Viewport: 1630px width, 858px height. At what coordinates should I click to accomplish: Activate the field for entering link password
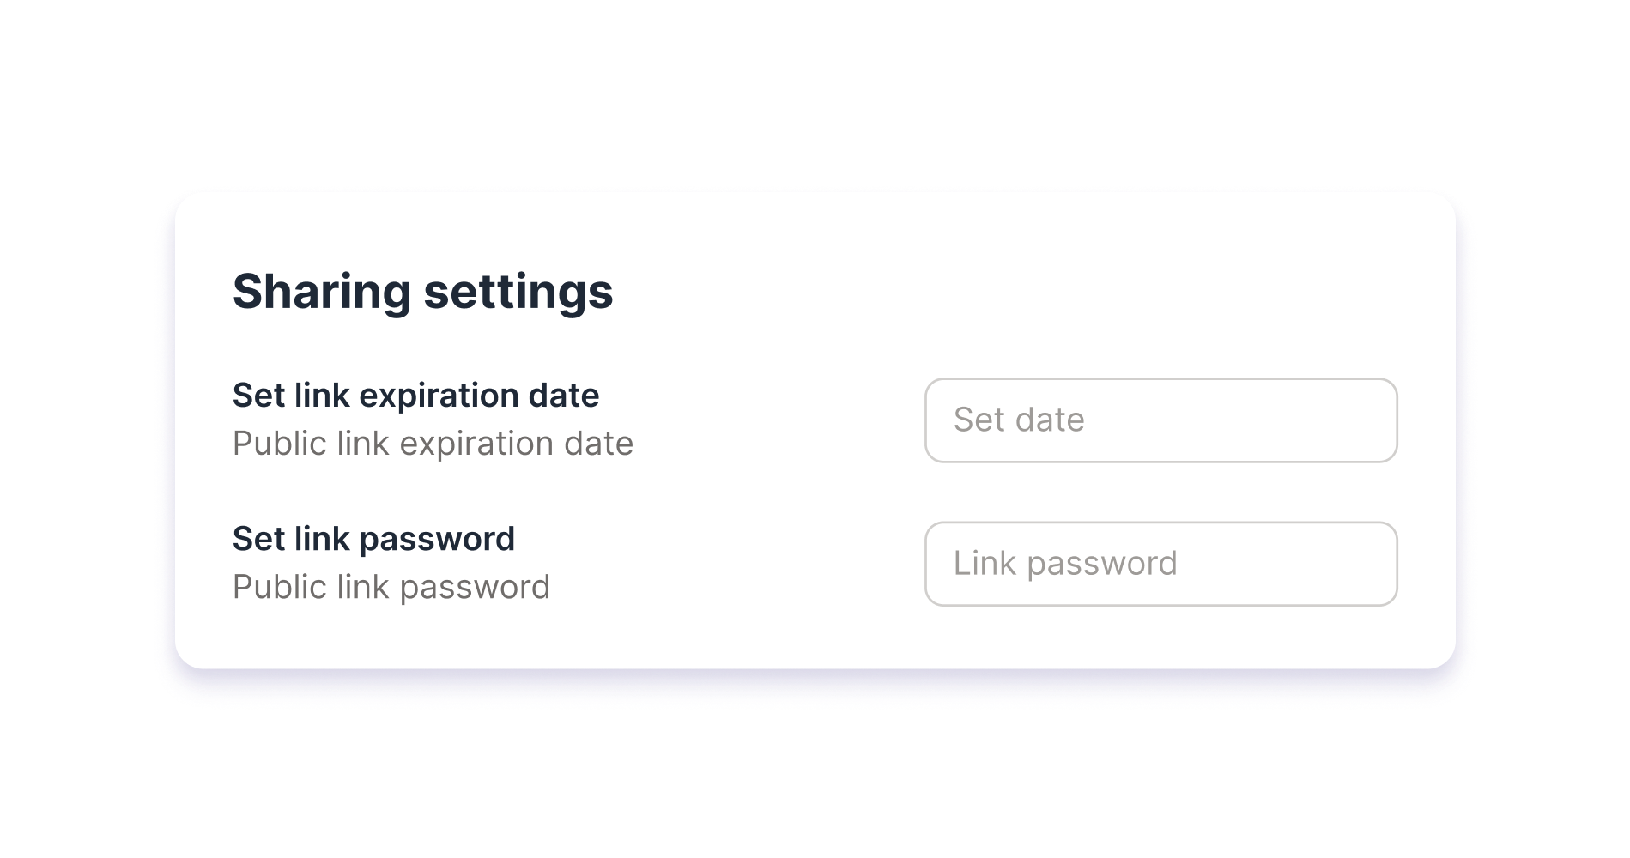(1160, 564)
